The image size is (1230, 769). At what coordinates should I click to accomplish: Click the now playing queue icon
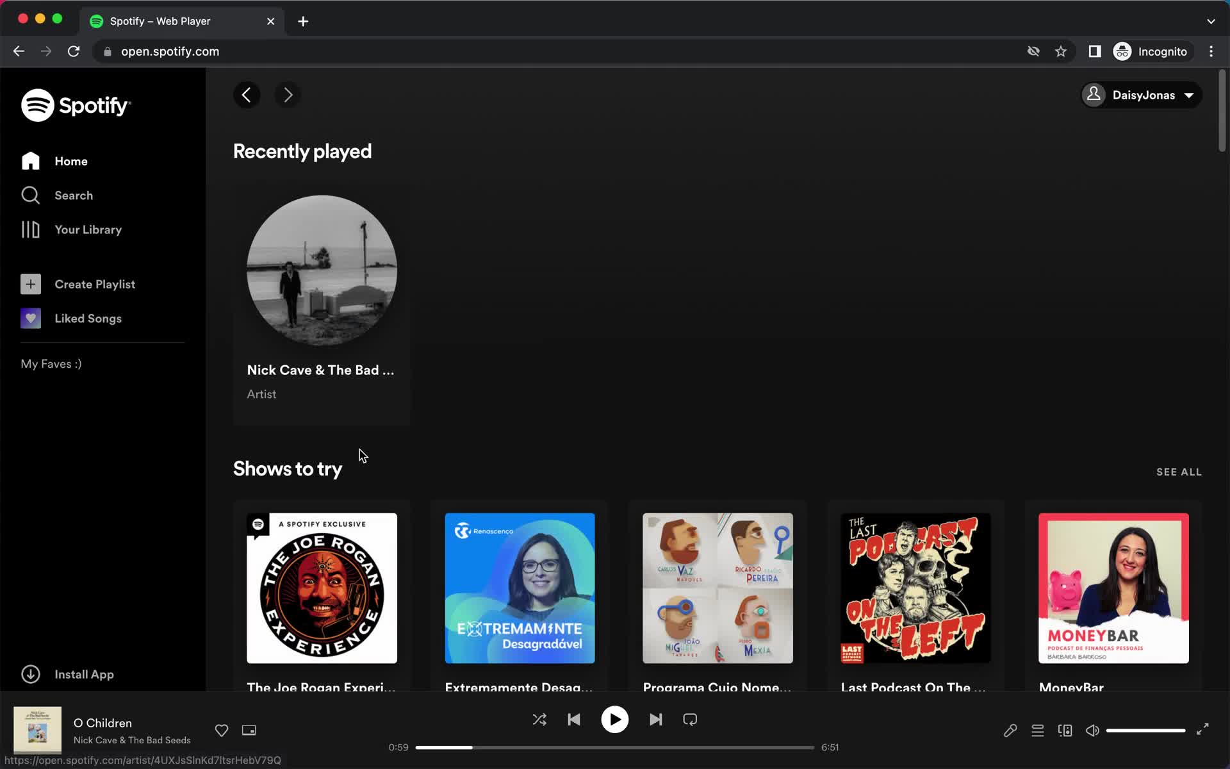pos(1038,731)
